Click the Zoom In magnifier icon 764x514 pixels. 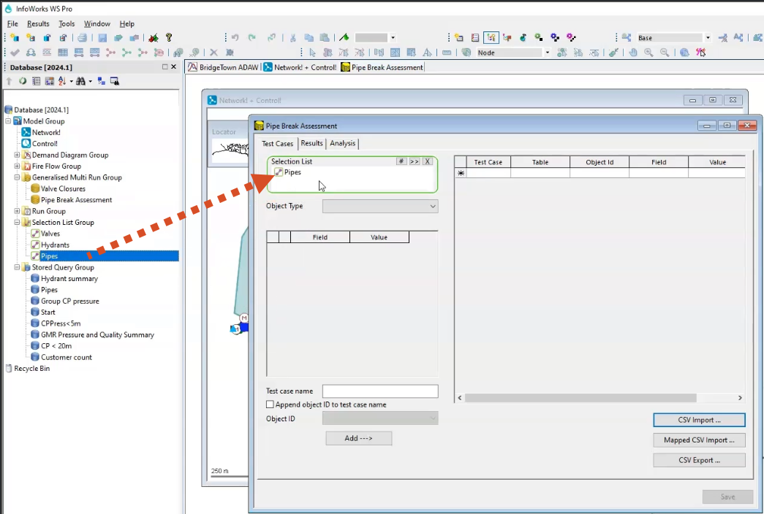pyautogui.click(x=648, y=52)
